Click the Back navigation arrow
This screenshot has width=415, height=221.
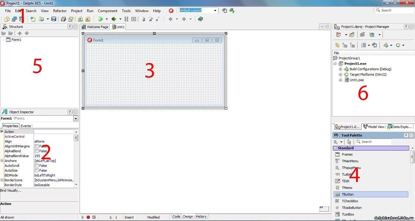click(170, 19)
